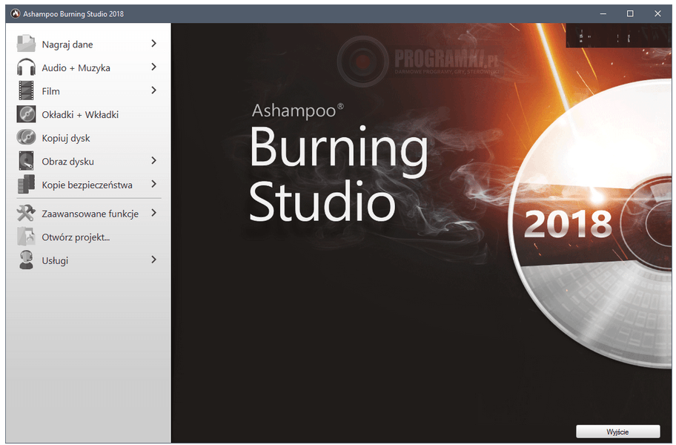Click the Obraz dysku drive icon
Image resolution: width=676 pixels, height=445 pixels.
coord(26,161)
